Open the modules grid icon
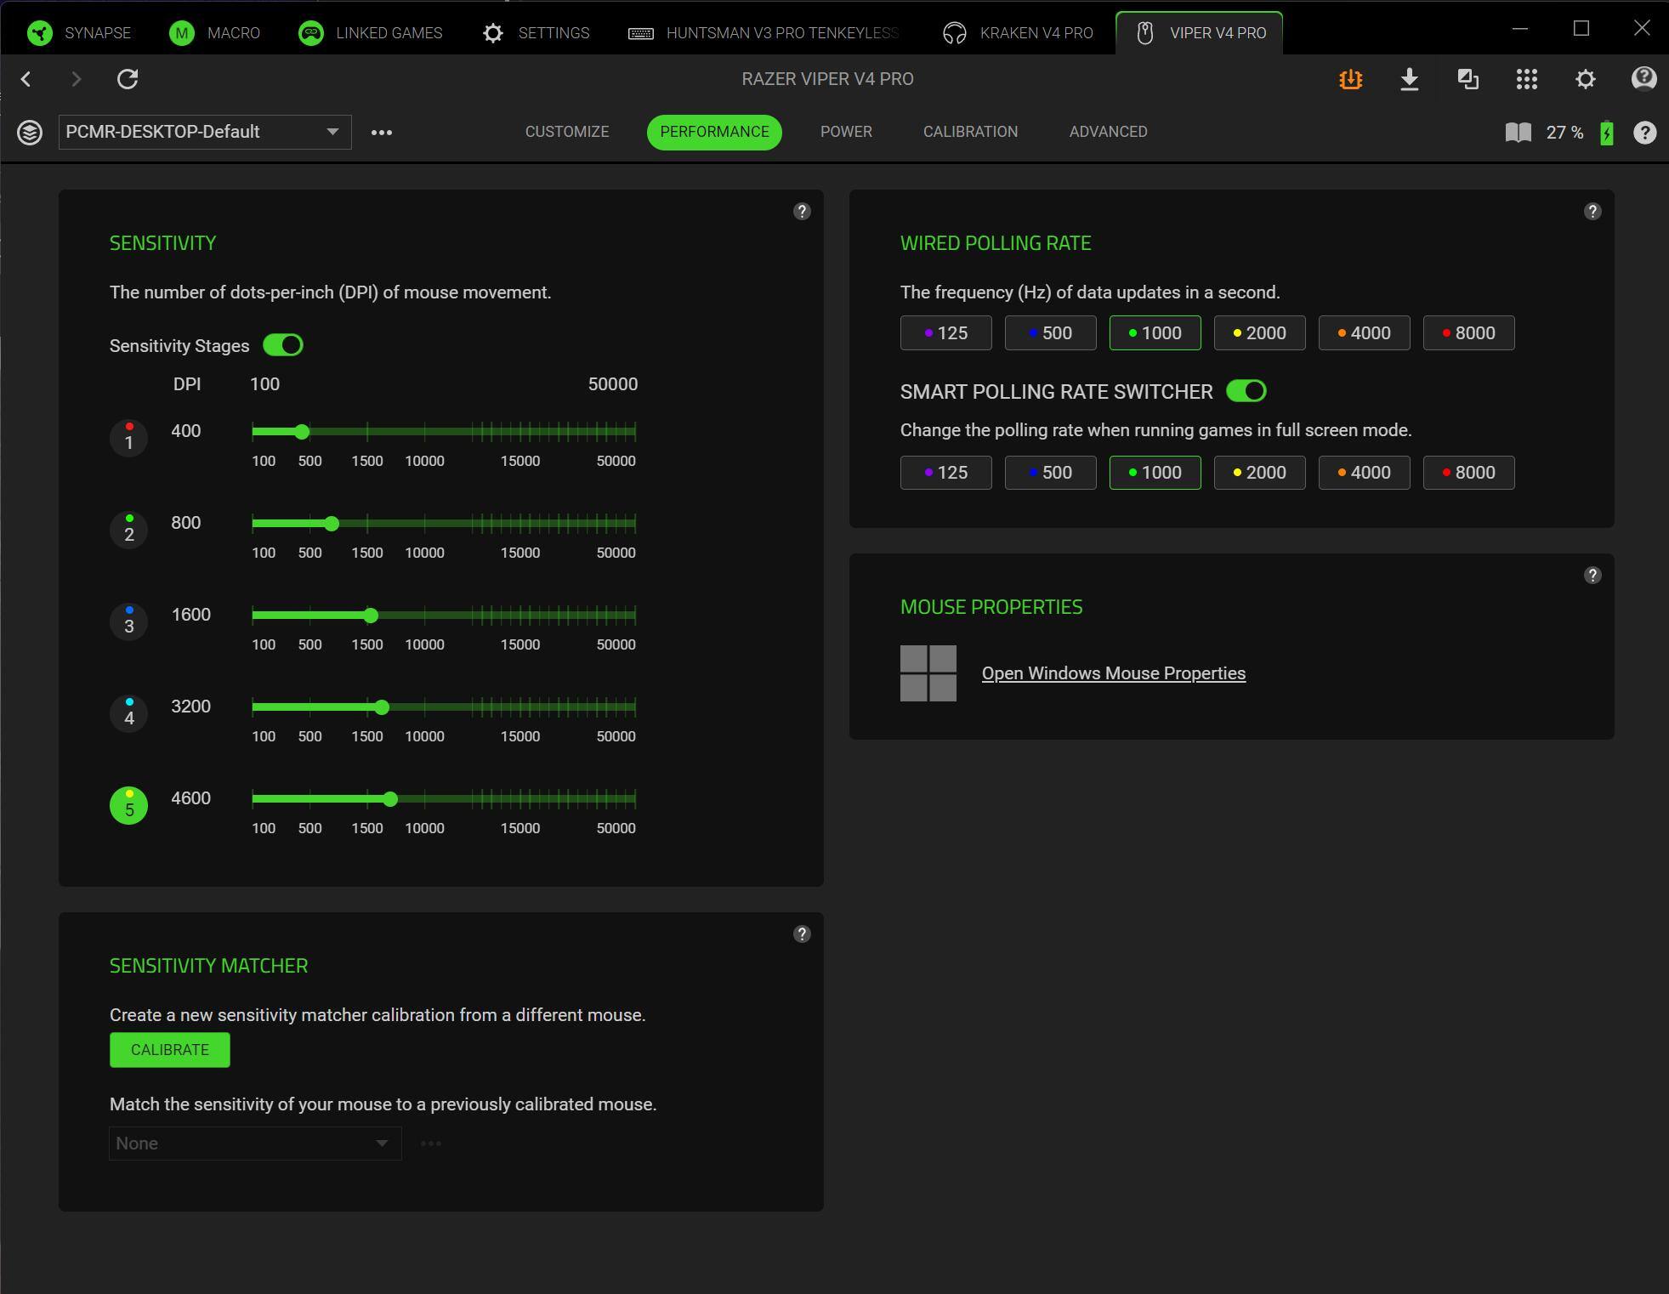 tap(1526, 79)
